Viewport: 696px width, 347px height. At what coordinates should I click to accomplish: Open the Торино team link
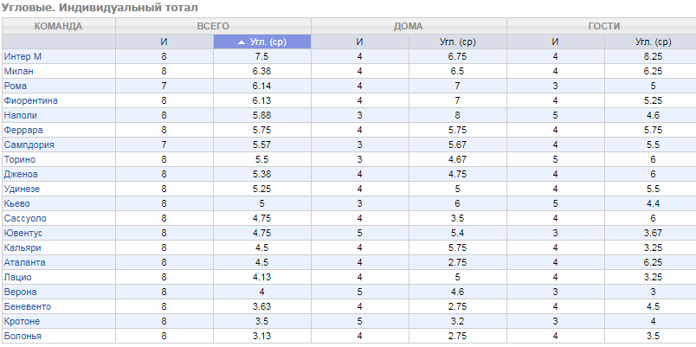coord(20,159)
